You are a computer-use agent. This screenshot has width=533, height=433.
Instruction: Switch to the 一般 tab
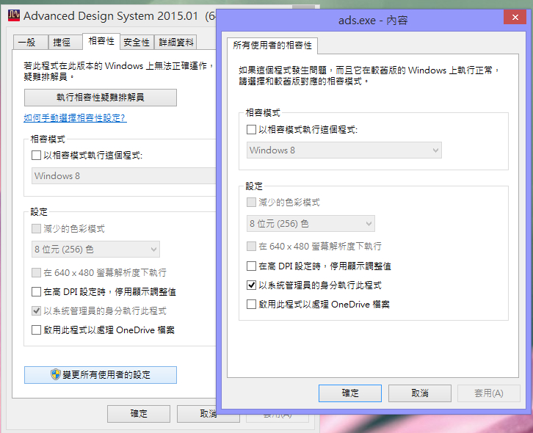click(x=31, y=42)
